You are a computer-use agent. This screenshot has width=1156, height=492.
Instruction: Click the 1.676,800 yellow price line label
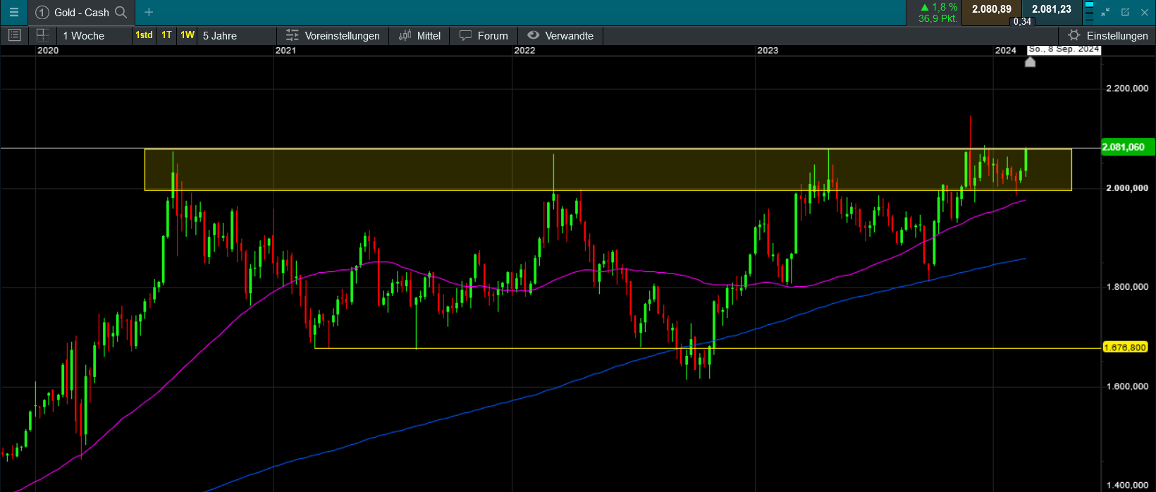(x=1124, y=348)
